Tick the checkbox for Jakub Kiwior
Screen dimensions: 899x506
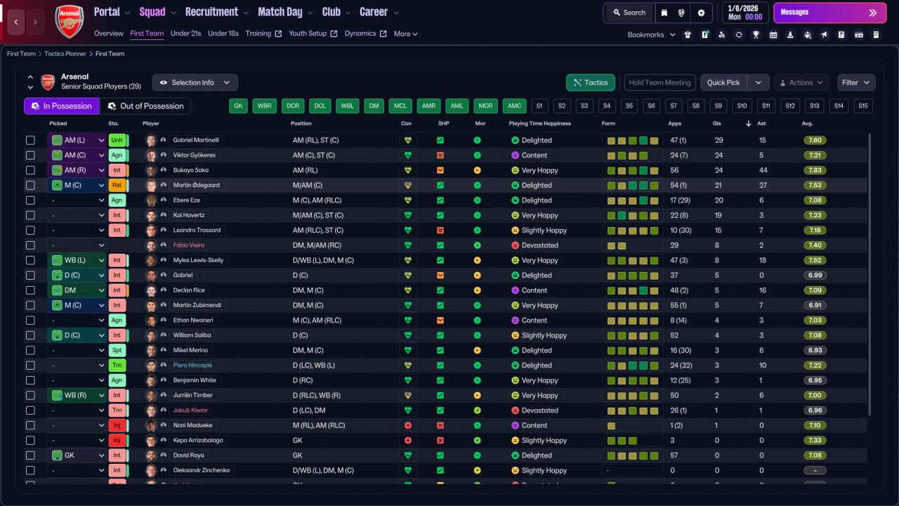click(30, 410)
